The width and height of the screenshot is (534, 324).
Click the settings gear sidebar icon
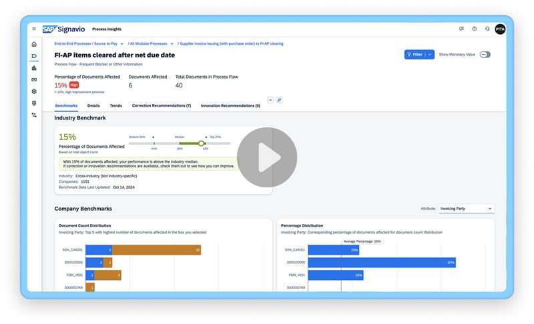pos(34,91)
